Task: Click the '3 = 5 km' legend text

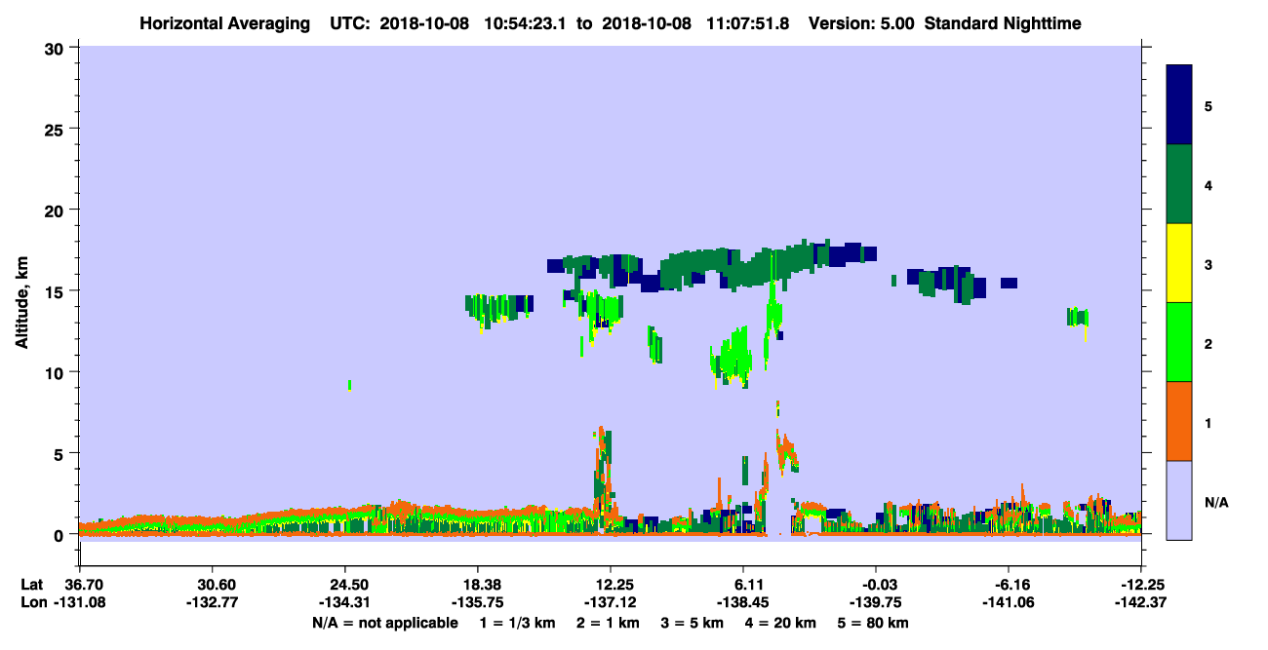Action: click(x=694, y=622)
